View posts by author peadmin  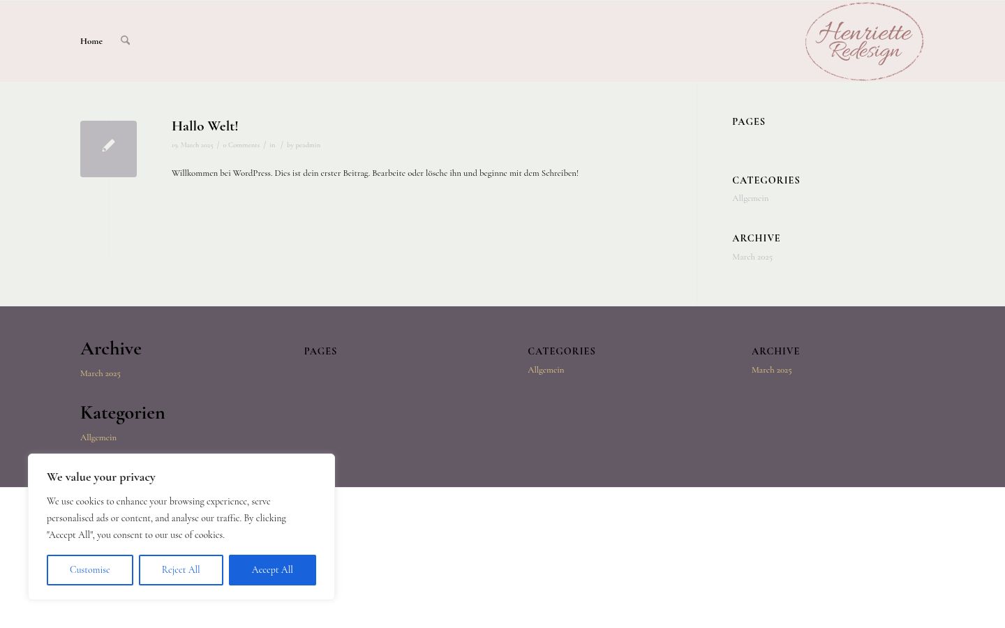tap(308, 145)
